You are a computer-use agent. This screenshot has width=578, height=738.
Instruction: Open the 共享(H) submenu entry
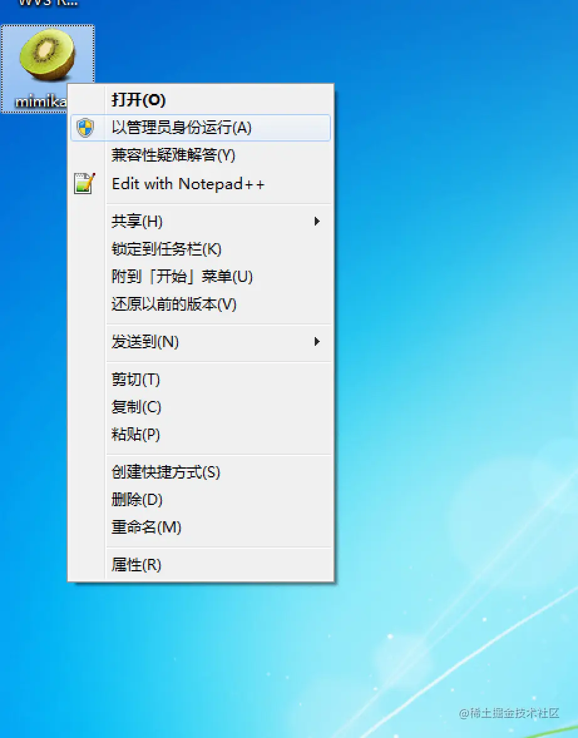point(201,221)
